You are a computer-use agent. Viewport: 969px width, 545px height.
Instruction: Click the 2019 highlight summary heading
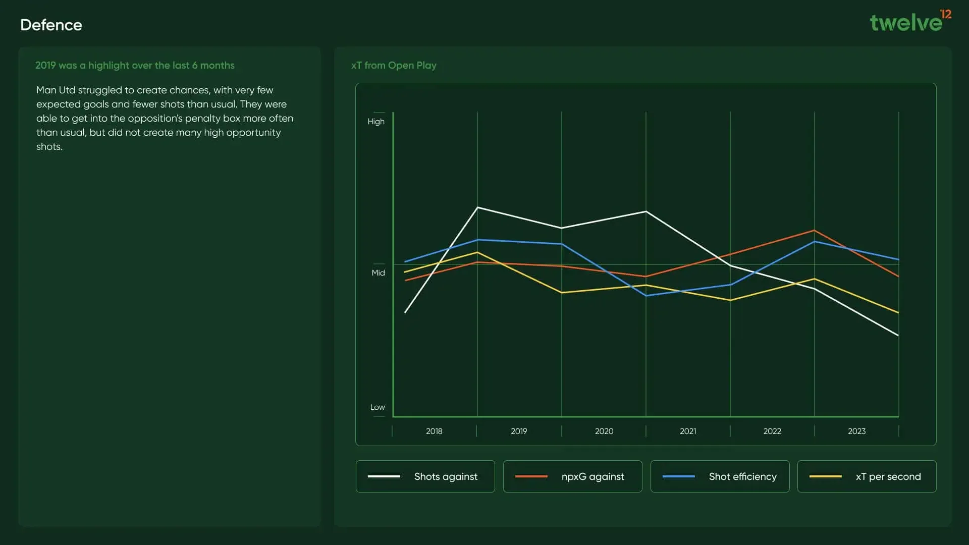click(x=135, y=65)
